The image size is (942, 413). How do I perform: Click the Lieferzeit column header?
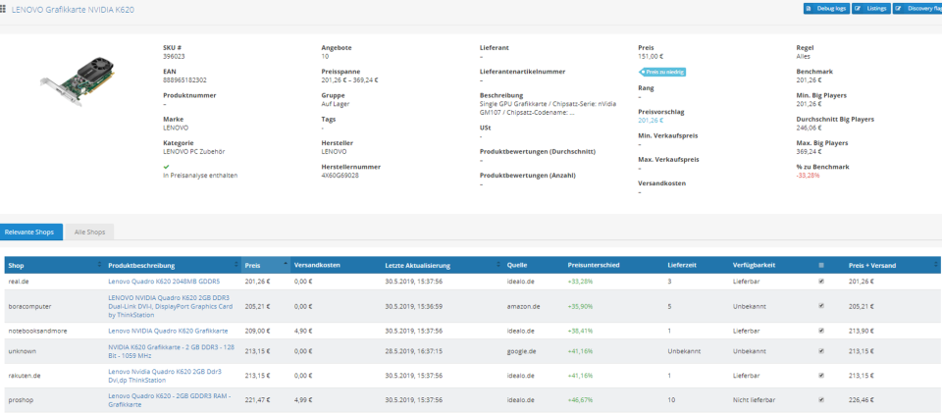point(681,265)
